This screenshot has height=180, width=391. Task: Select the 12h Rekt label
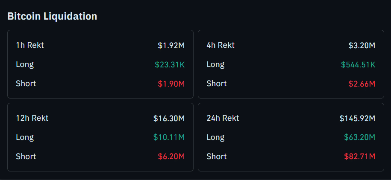pos(32,118)
